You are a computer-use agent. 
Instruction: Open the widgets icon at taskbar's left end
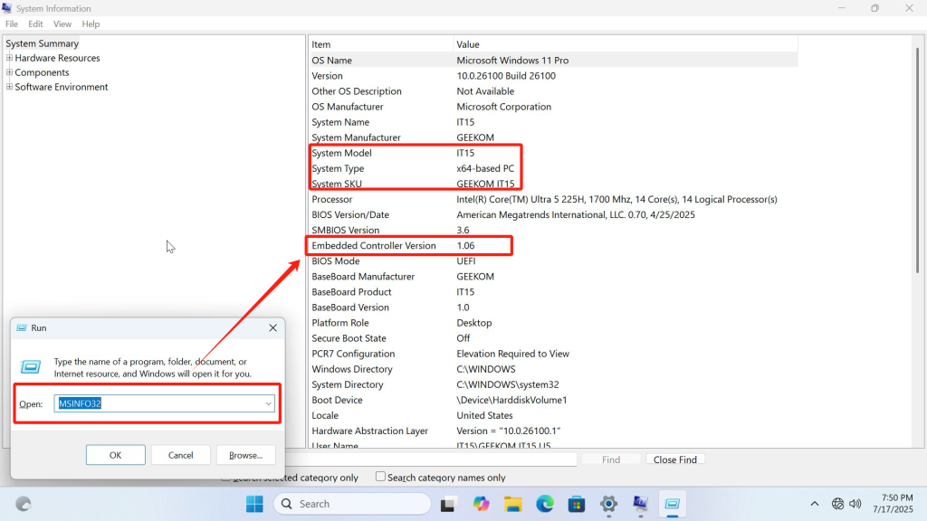(x=23, y=504)
